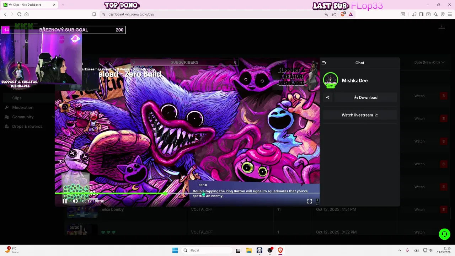Click the address bar URL
The width and height of the screenshot is (455, 256).
point(131,14)
